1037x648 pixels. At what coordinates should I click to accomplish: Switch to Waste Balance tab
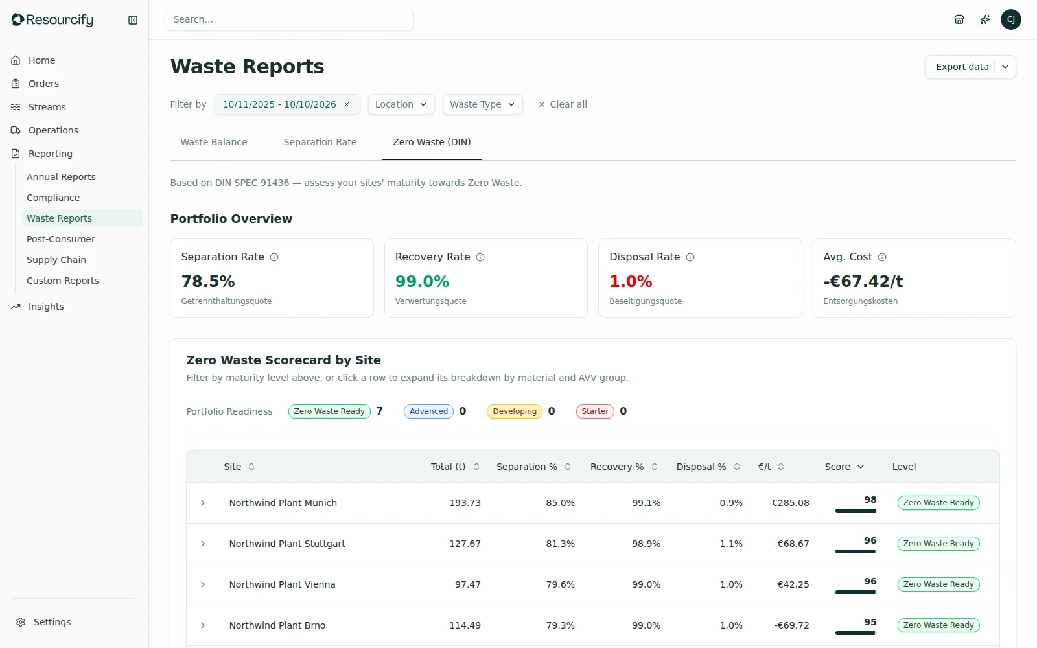click(x=214, y=142)
